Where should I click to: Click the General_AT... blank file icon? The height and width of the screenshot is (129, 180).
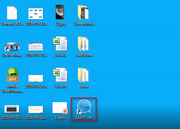[12, 13]
